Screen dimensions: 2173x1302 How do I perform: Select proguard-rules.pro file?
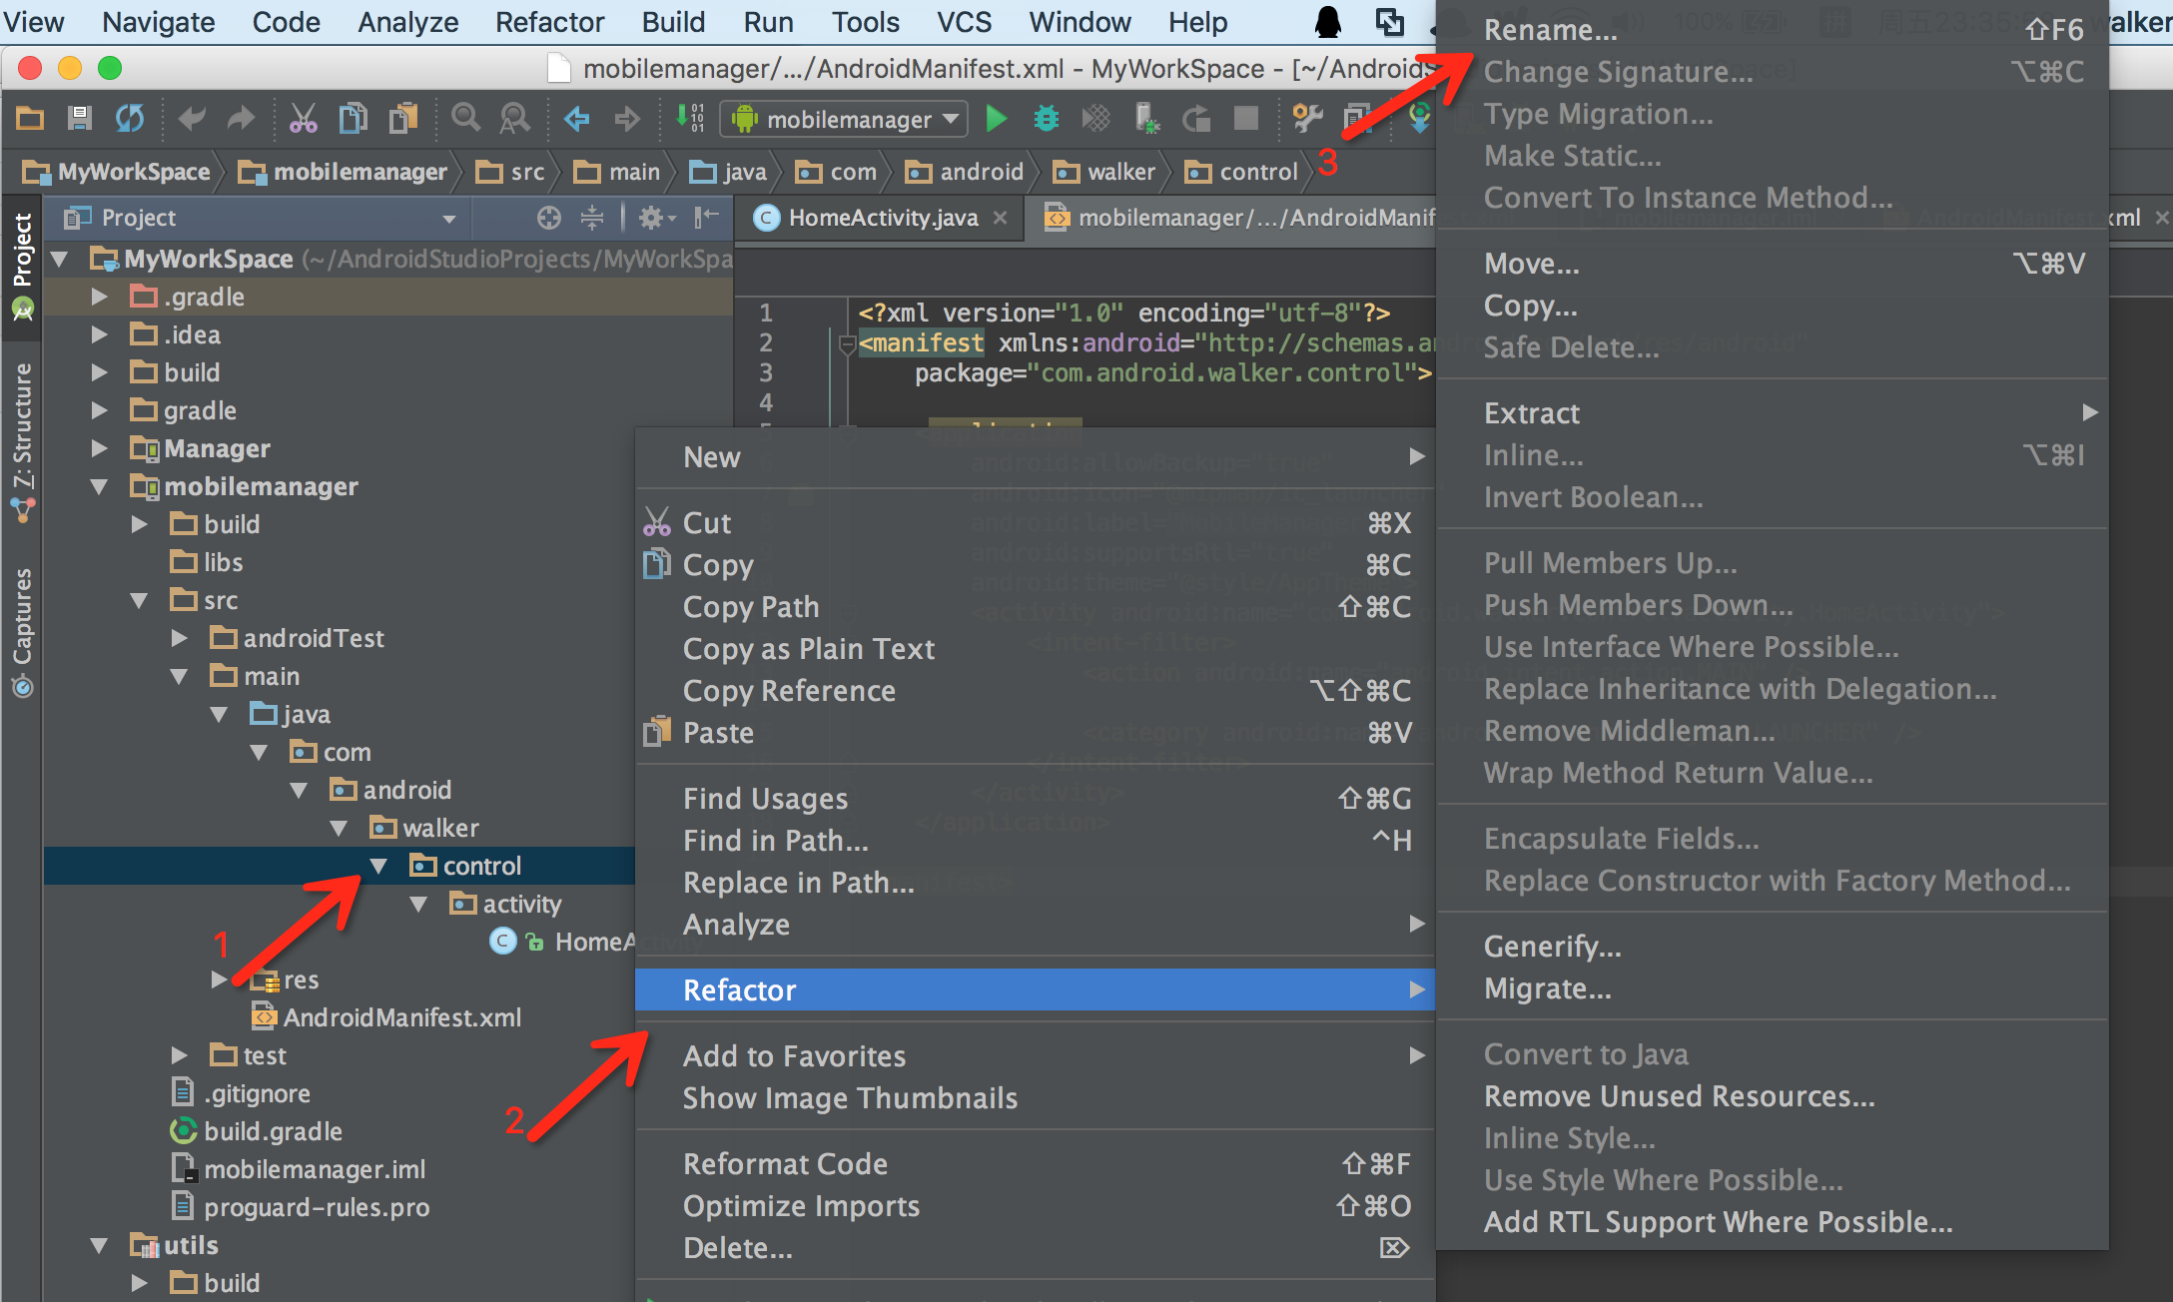point(301,1207)
